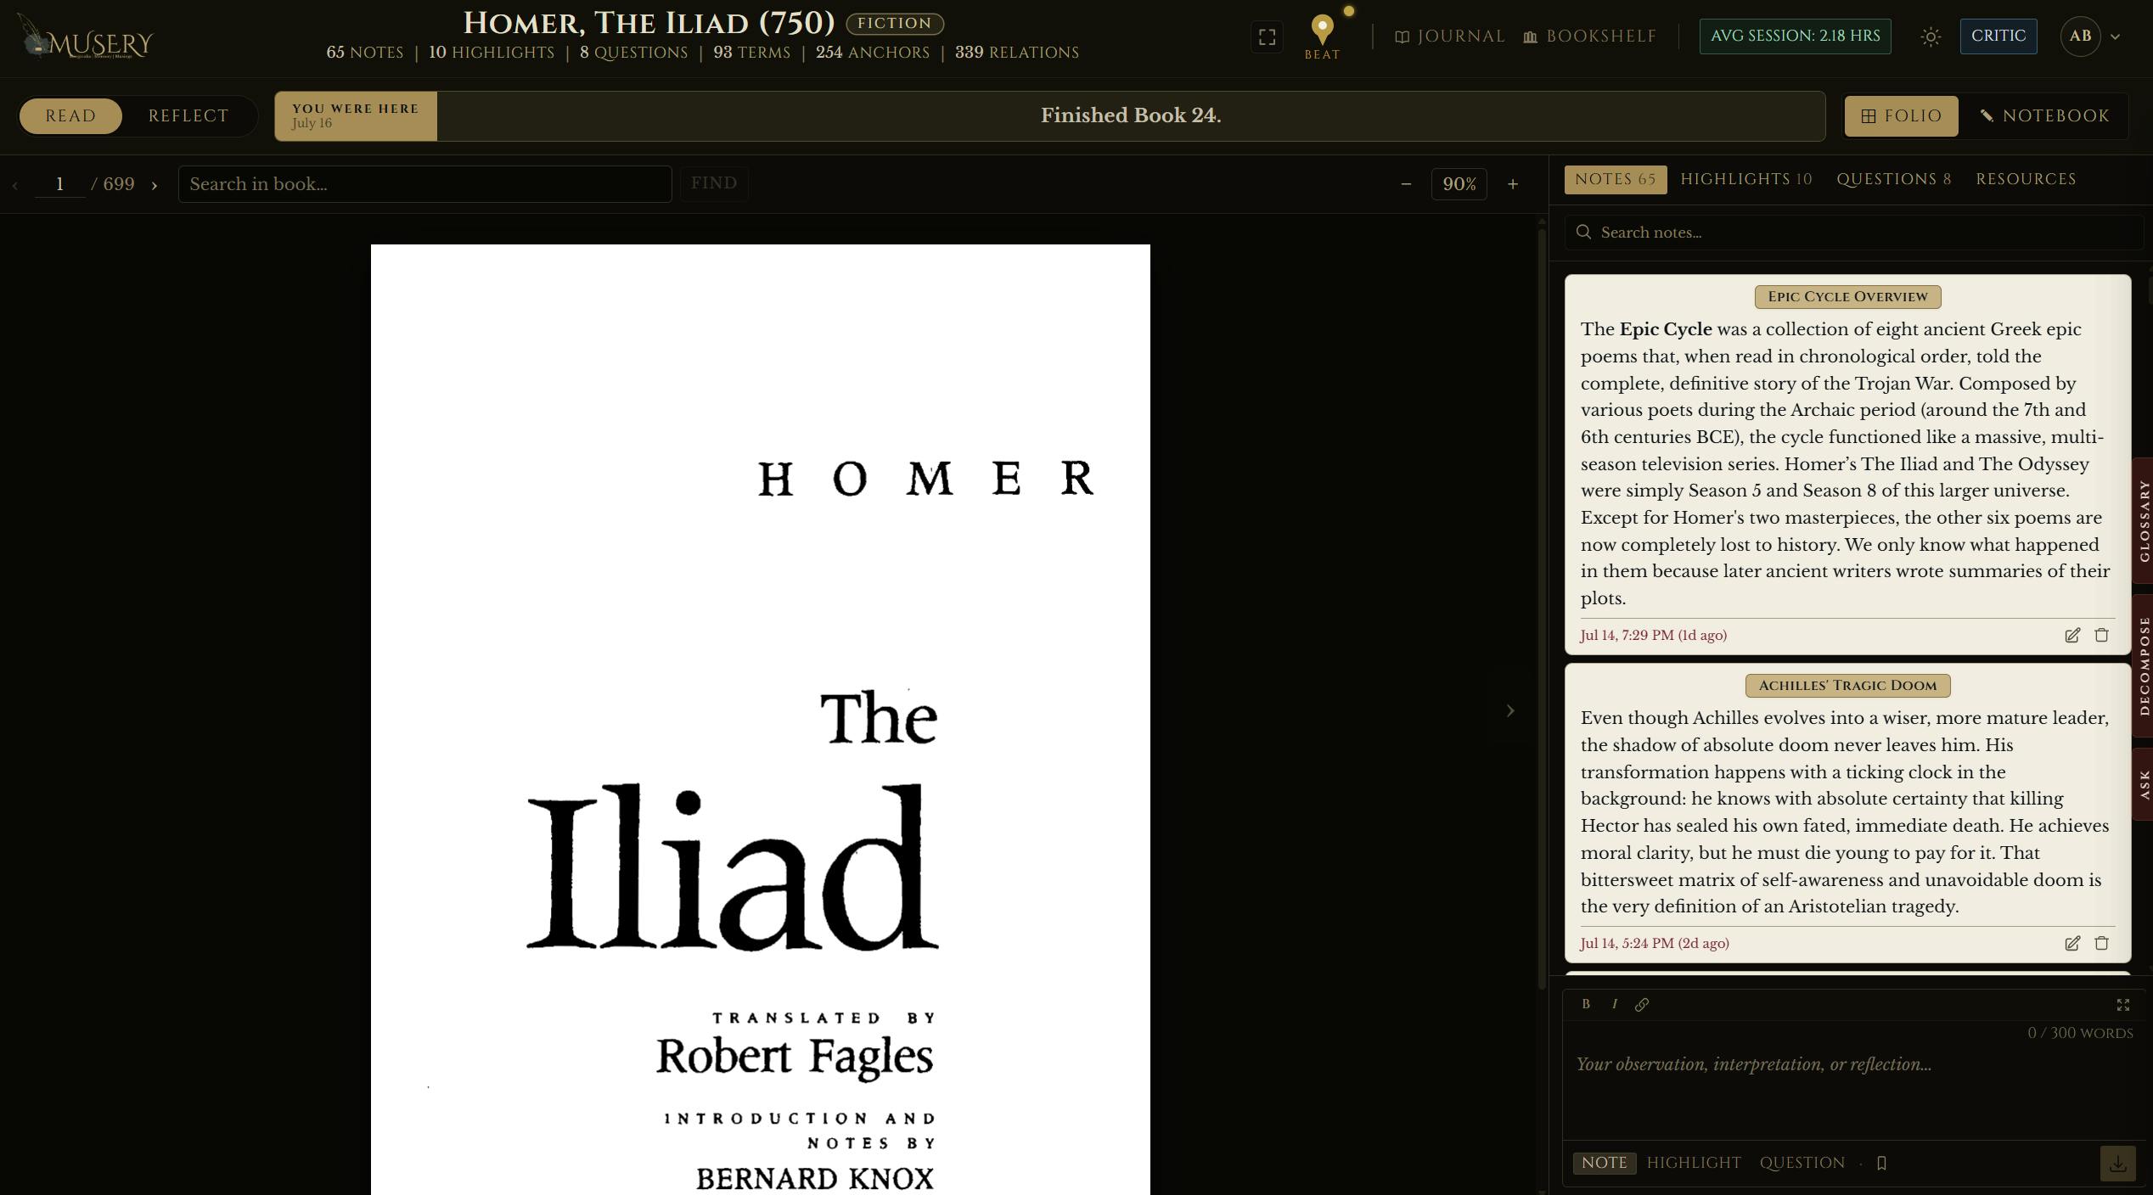2153x1195 pixels.
Task: Click the Jul 14, 5:24 PM timestamp
Action: [x=1654, y=943]
